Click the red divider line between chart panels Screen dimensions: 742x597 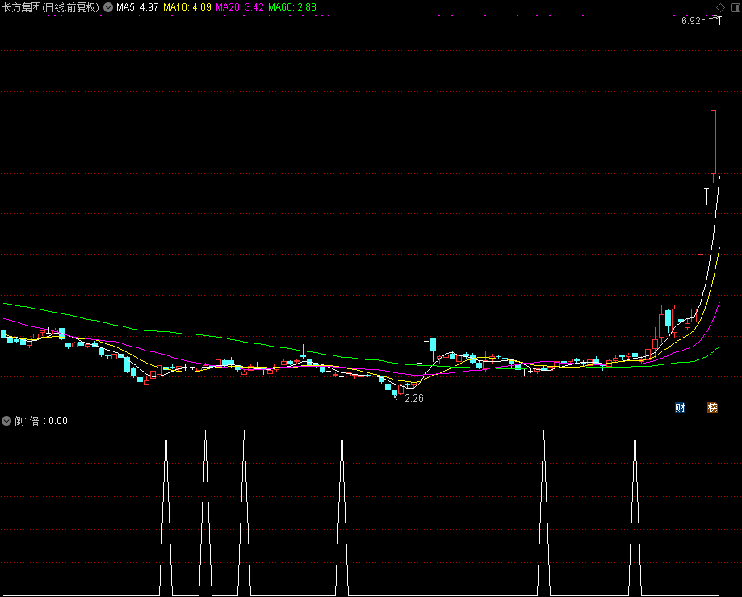pyautogui.click(x=371, y=414)
